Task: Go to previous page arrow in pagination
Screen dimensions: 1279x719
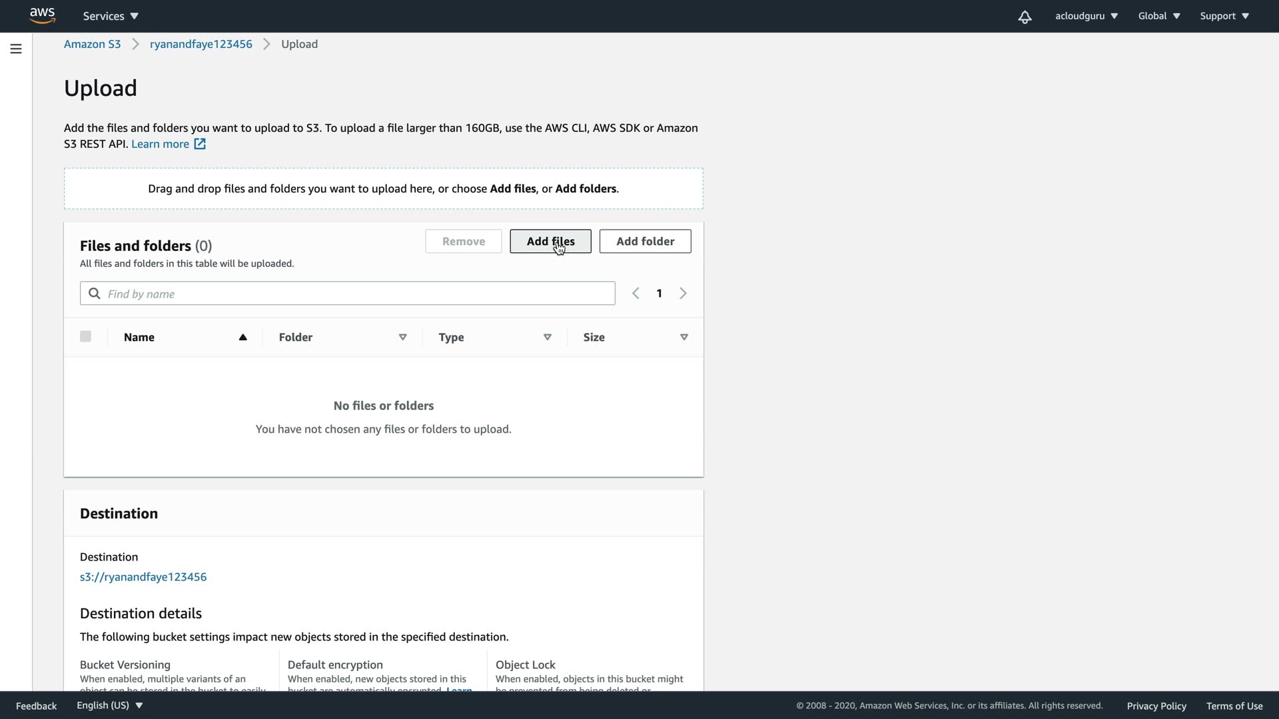Action: click(x=636, y=294)
